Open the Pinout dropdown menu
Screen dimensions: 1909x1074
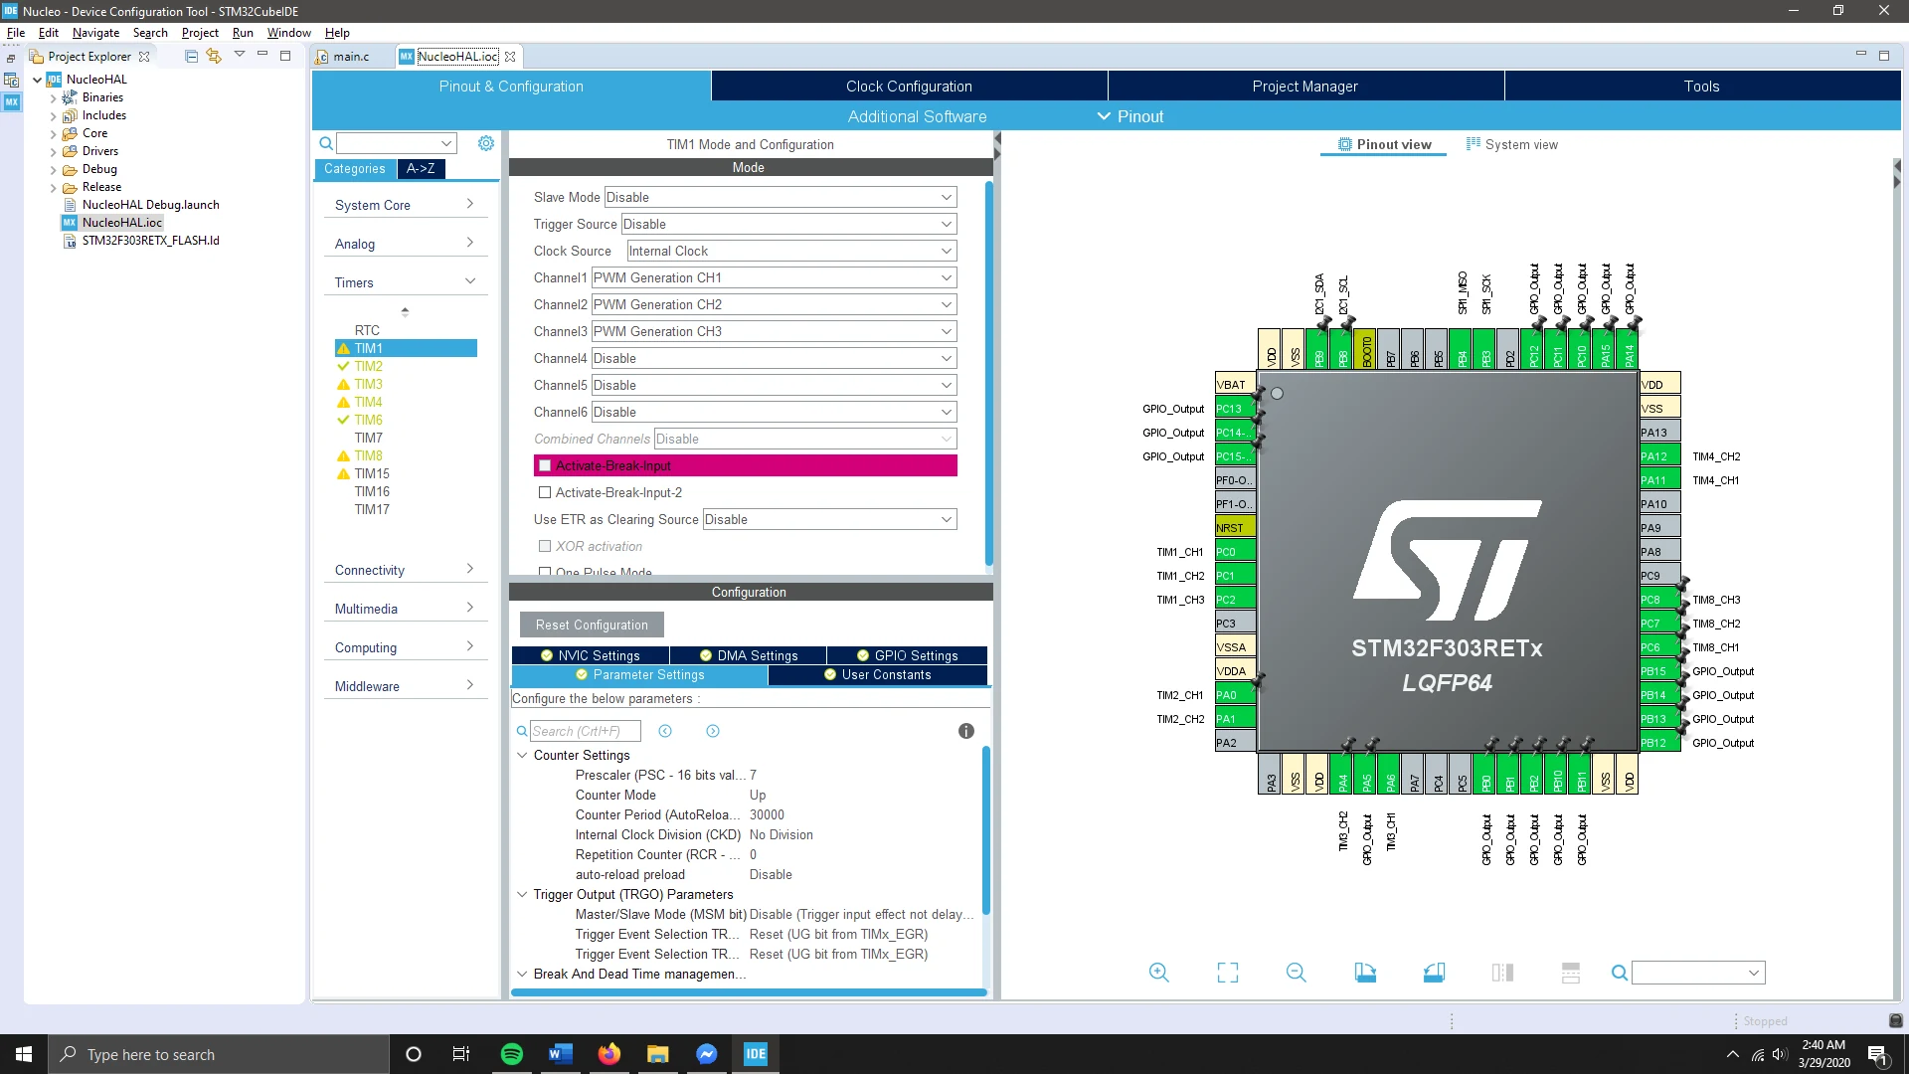click(1130, 116)
